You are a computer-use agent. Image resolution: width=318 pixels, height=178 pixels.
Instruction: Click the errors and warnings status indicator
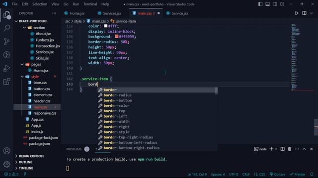(11, 174)
